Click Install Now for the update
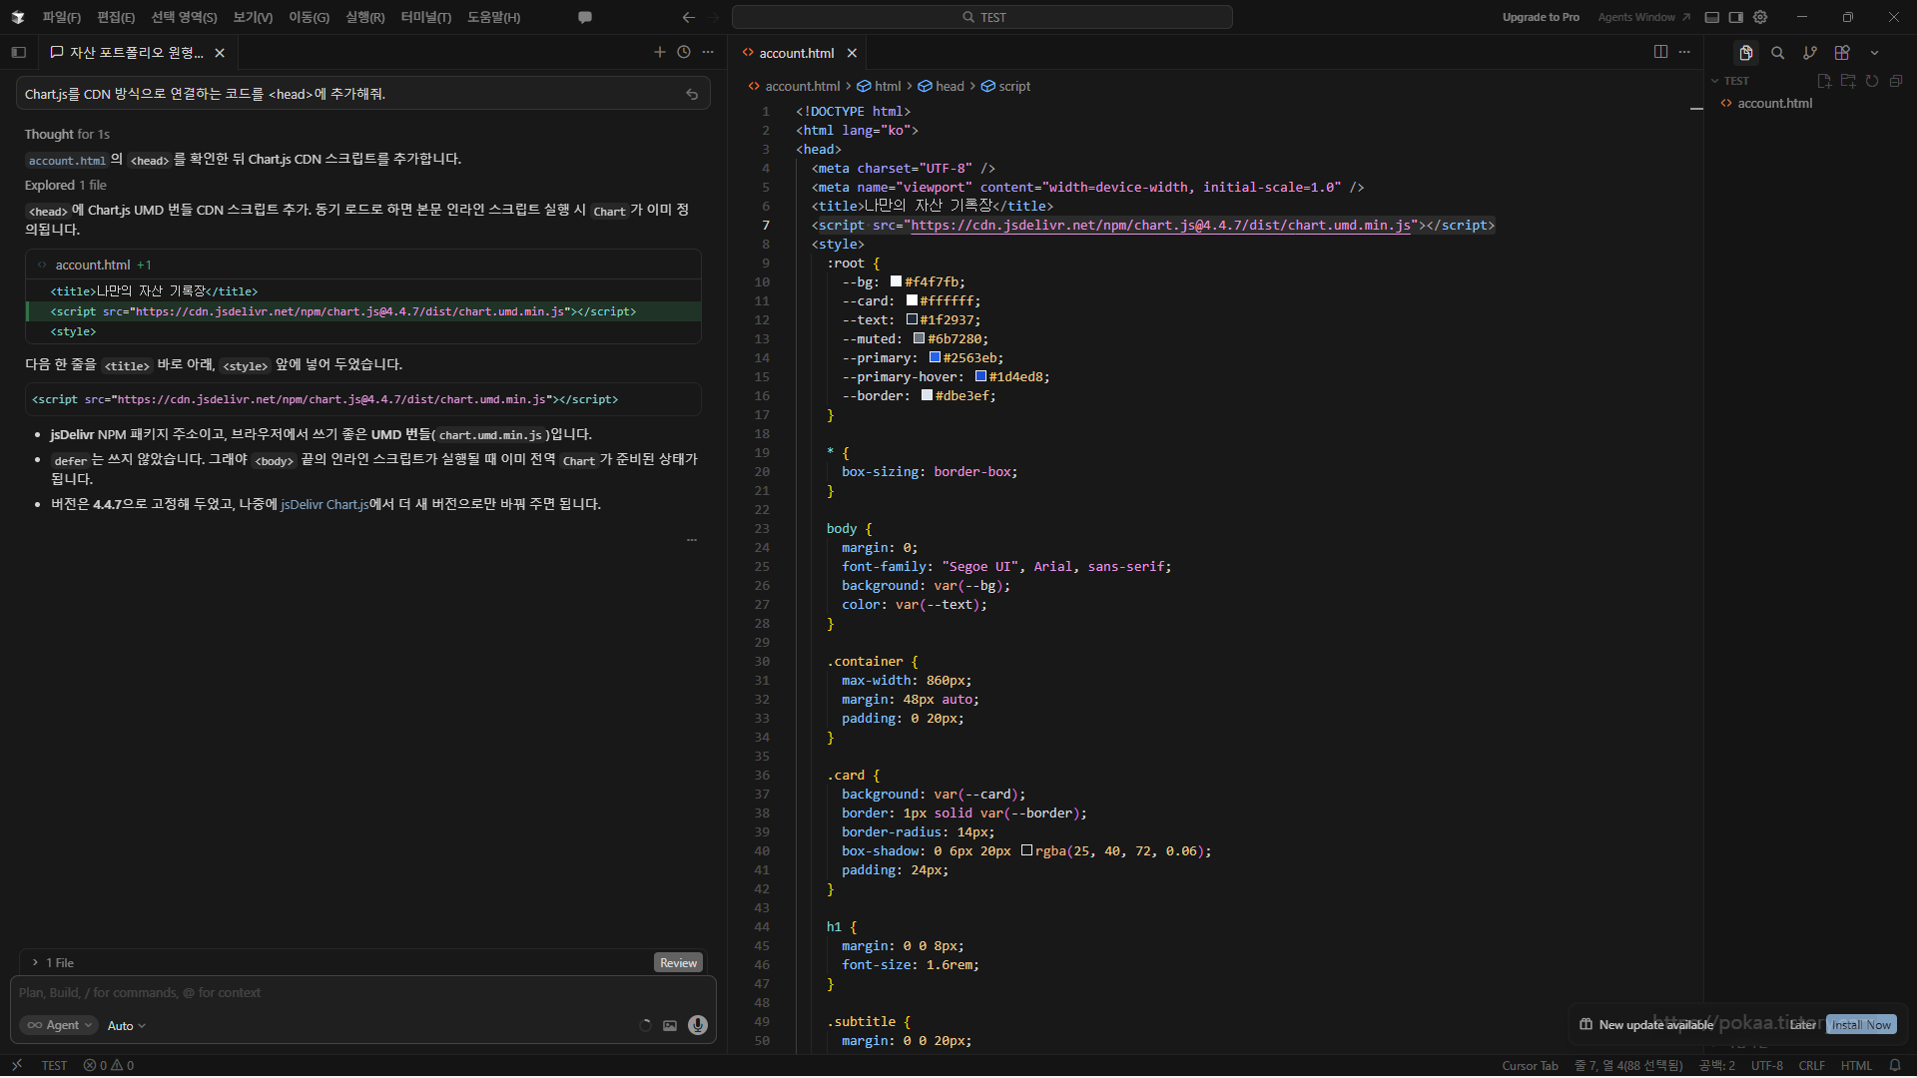 pos(1861,1024)
